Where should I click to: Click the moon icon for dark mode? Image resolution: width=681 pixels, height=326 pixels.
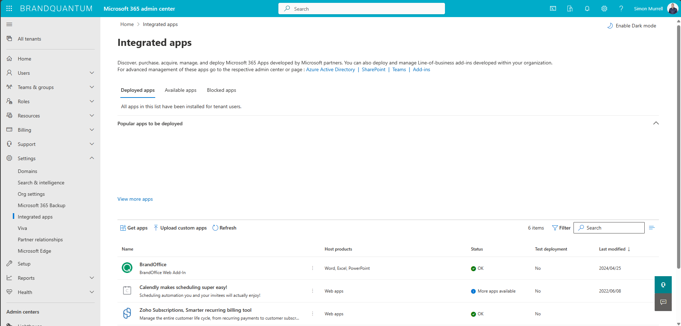610,26
